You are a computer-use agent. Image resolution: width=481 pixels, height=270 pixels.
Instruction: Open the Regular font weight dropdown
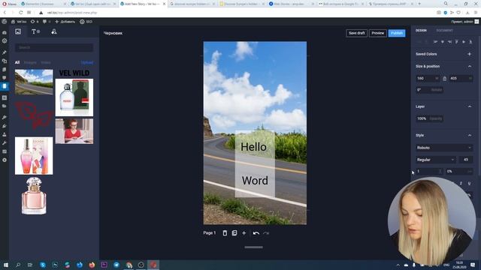[x=435, y=160]
